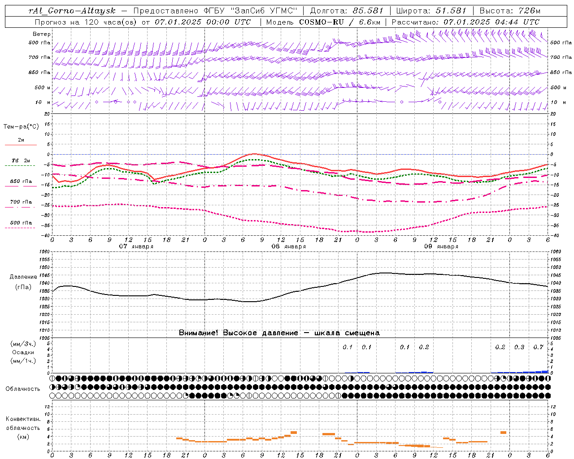Click the '10 м' wind level label on left
This screenshot has width=574, height=459.
(x=43, y=102)
